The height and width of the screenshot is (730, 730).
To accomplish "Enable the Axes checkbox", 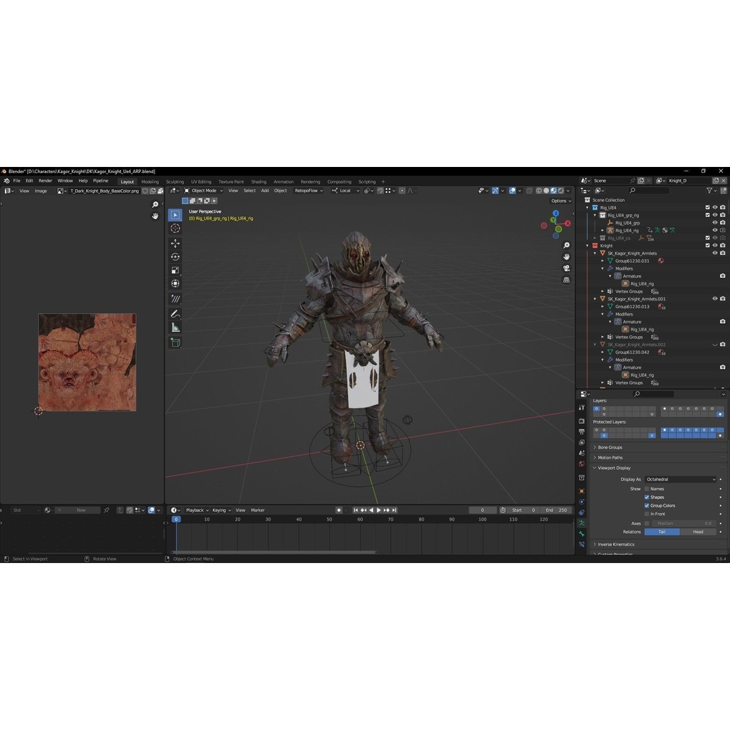I will pos(647,523).
